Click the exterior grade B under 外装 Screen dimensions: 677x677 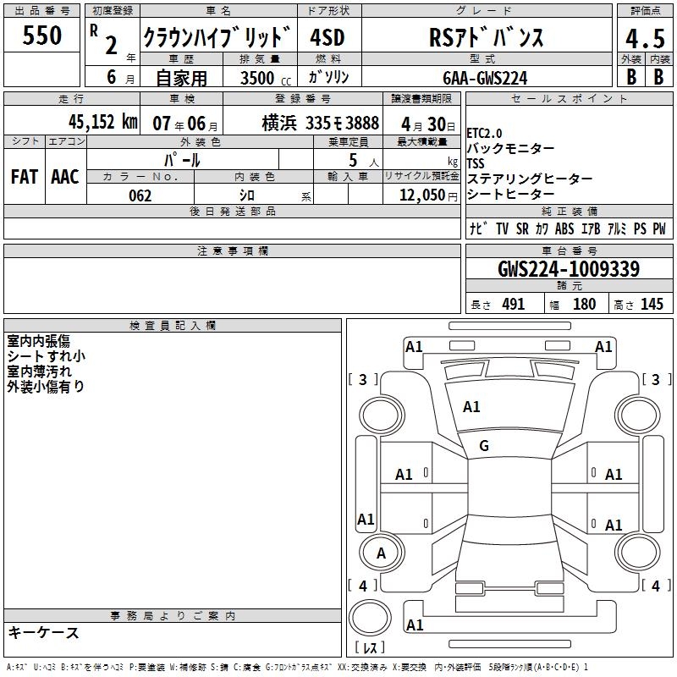pos(631,77)
